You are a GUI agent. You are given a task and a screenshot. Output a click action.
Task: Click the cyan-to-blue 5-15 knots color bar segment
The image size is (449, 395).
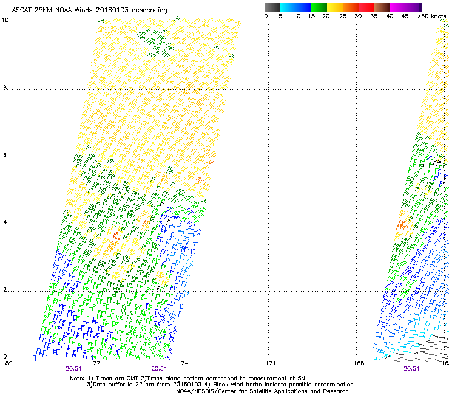(x=295, y=7)
